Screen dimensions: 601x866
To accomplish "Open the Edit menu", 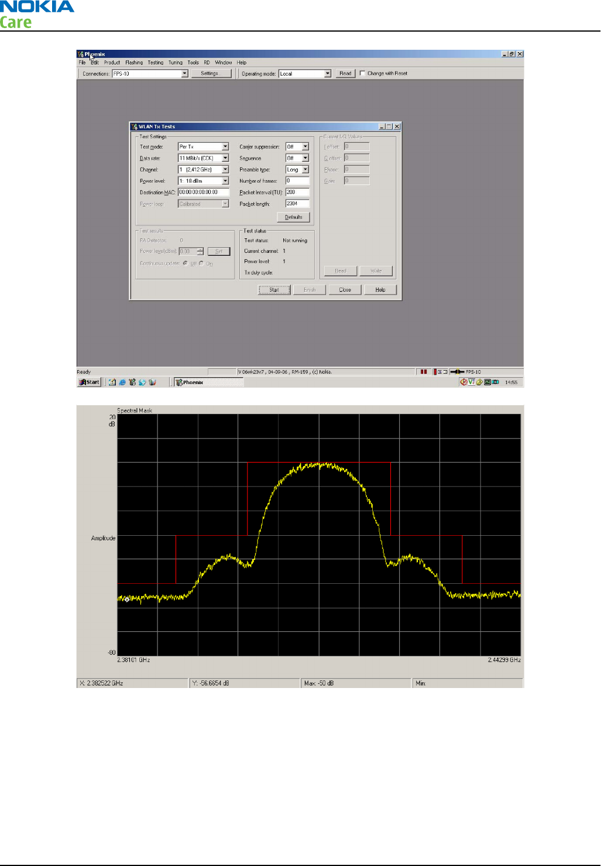I will [x=95, y=63].
